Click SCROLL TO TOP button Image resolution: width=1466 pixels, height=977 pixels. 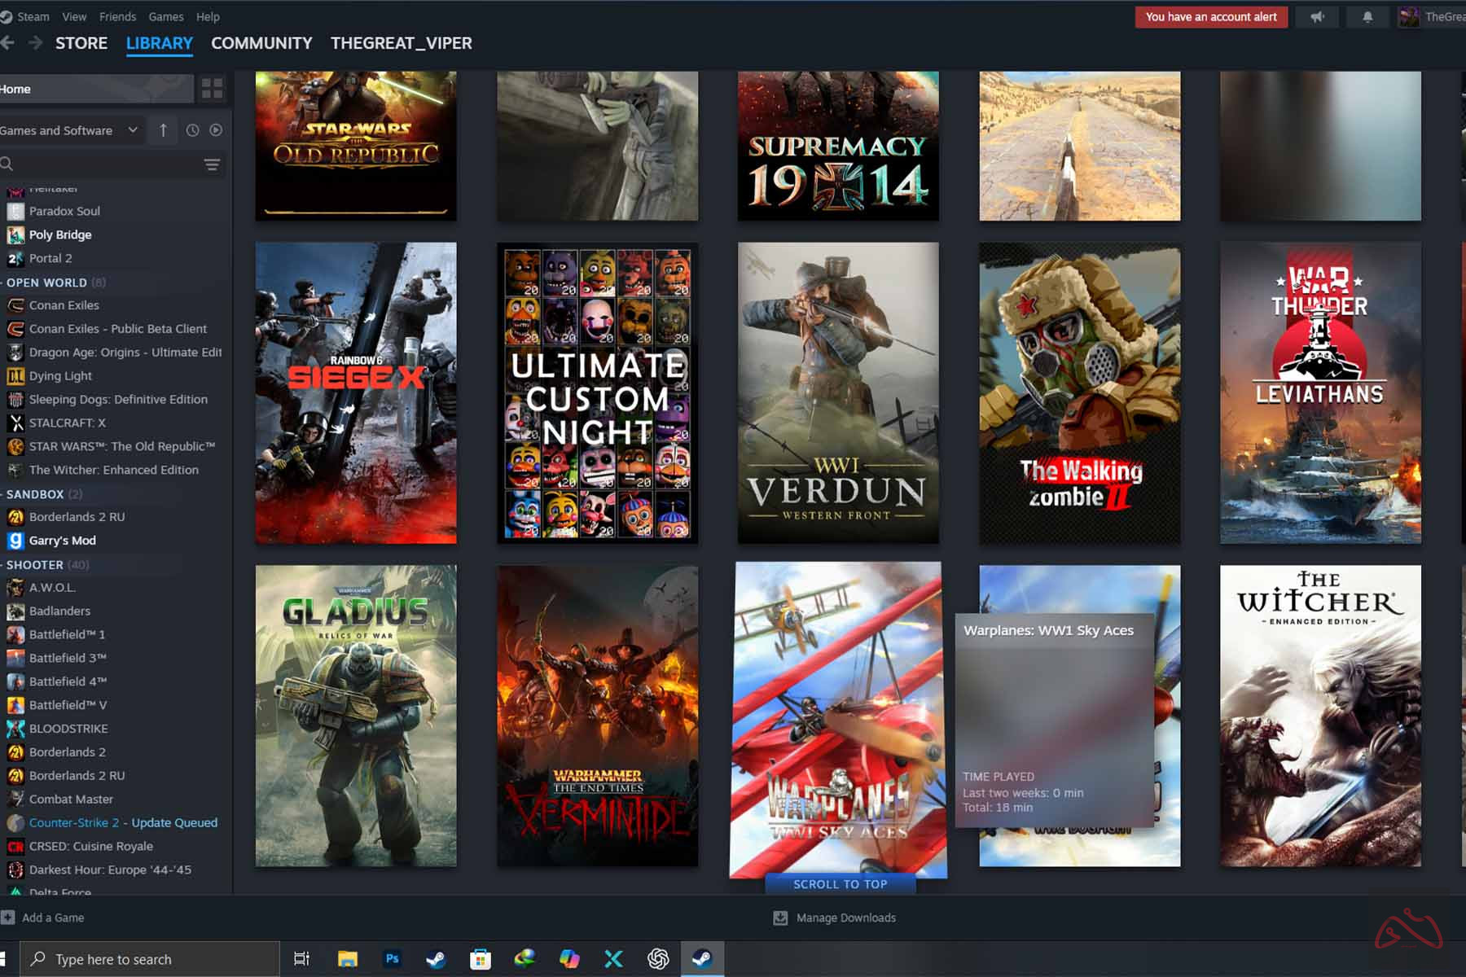840,884
